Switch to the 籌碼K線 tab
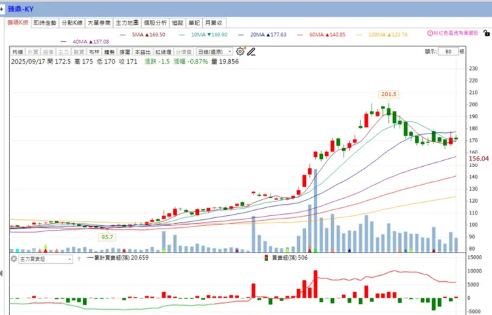Image resolution: width=492 pixels, height=315 pixels. 18,23
